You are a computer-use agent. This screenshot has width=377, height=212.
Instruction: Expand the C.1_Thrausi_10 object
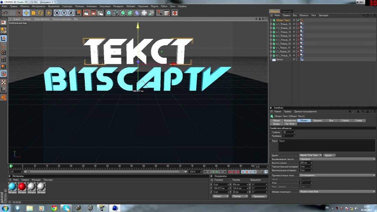tap(271, 40)
